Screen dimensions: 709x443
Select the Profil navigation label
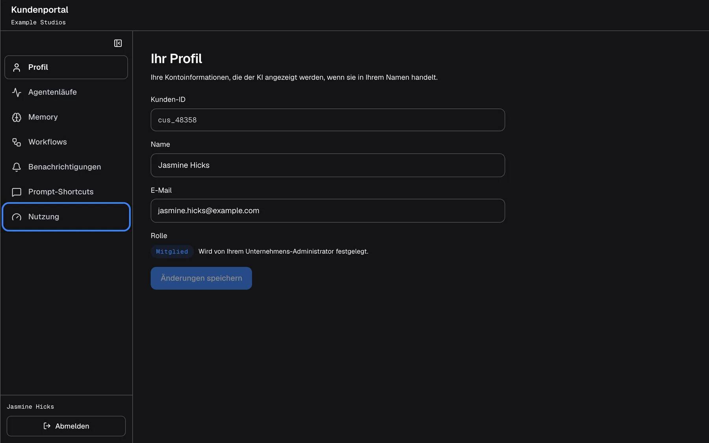pos(38,67)
